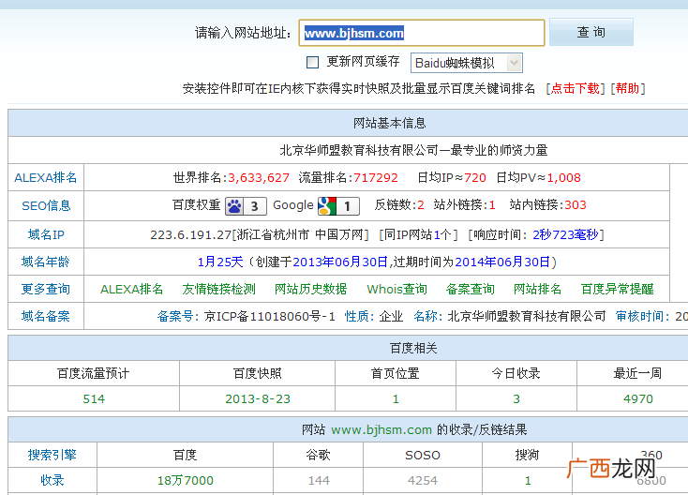Open 百度异常提醒 link
This screenshot has width=688, height=495.
tap(618, 289)
